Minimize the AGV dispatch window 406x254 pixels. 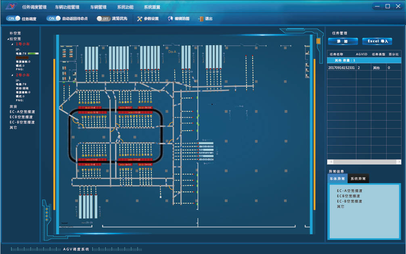coord(377,6)
